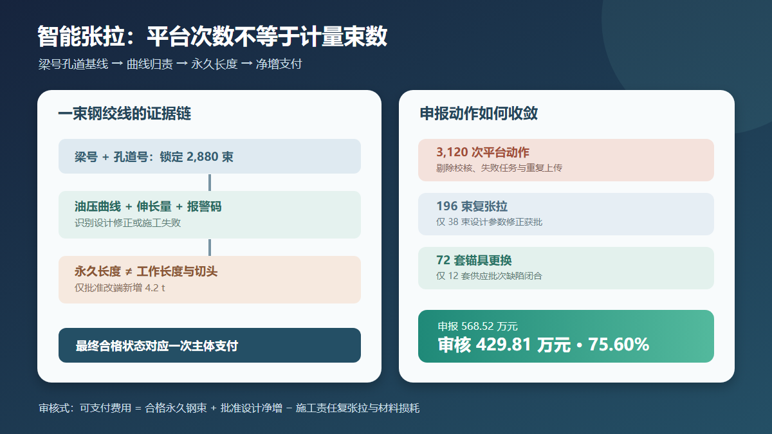
Task: Select the 梁号 + 孔道号：锁定 2,880 束 box
Action: [x=210, y=156]
